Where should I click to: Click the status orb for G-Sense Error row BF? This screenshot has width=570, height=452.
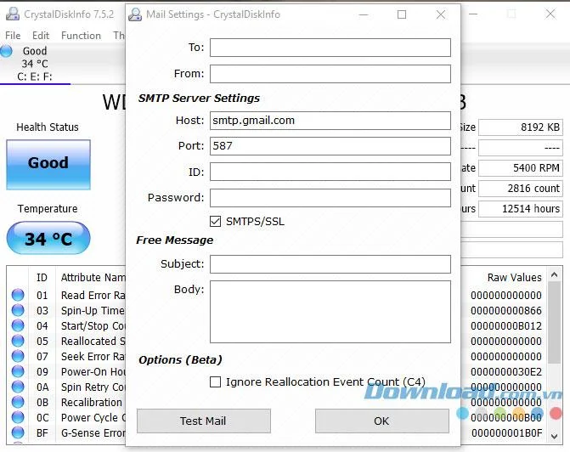[x=18, y=432]
